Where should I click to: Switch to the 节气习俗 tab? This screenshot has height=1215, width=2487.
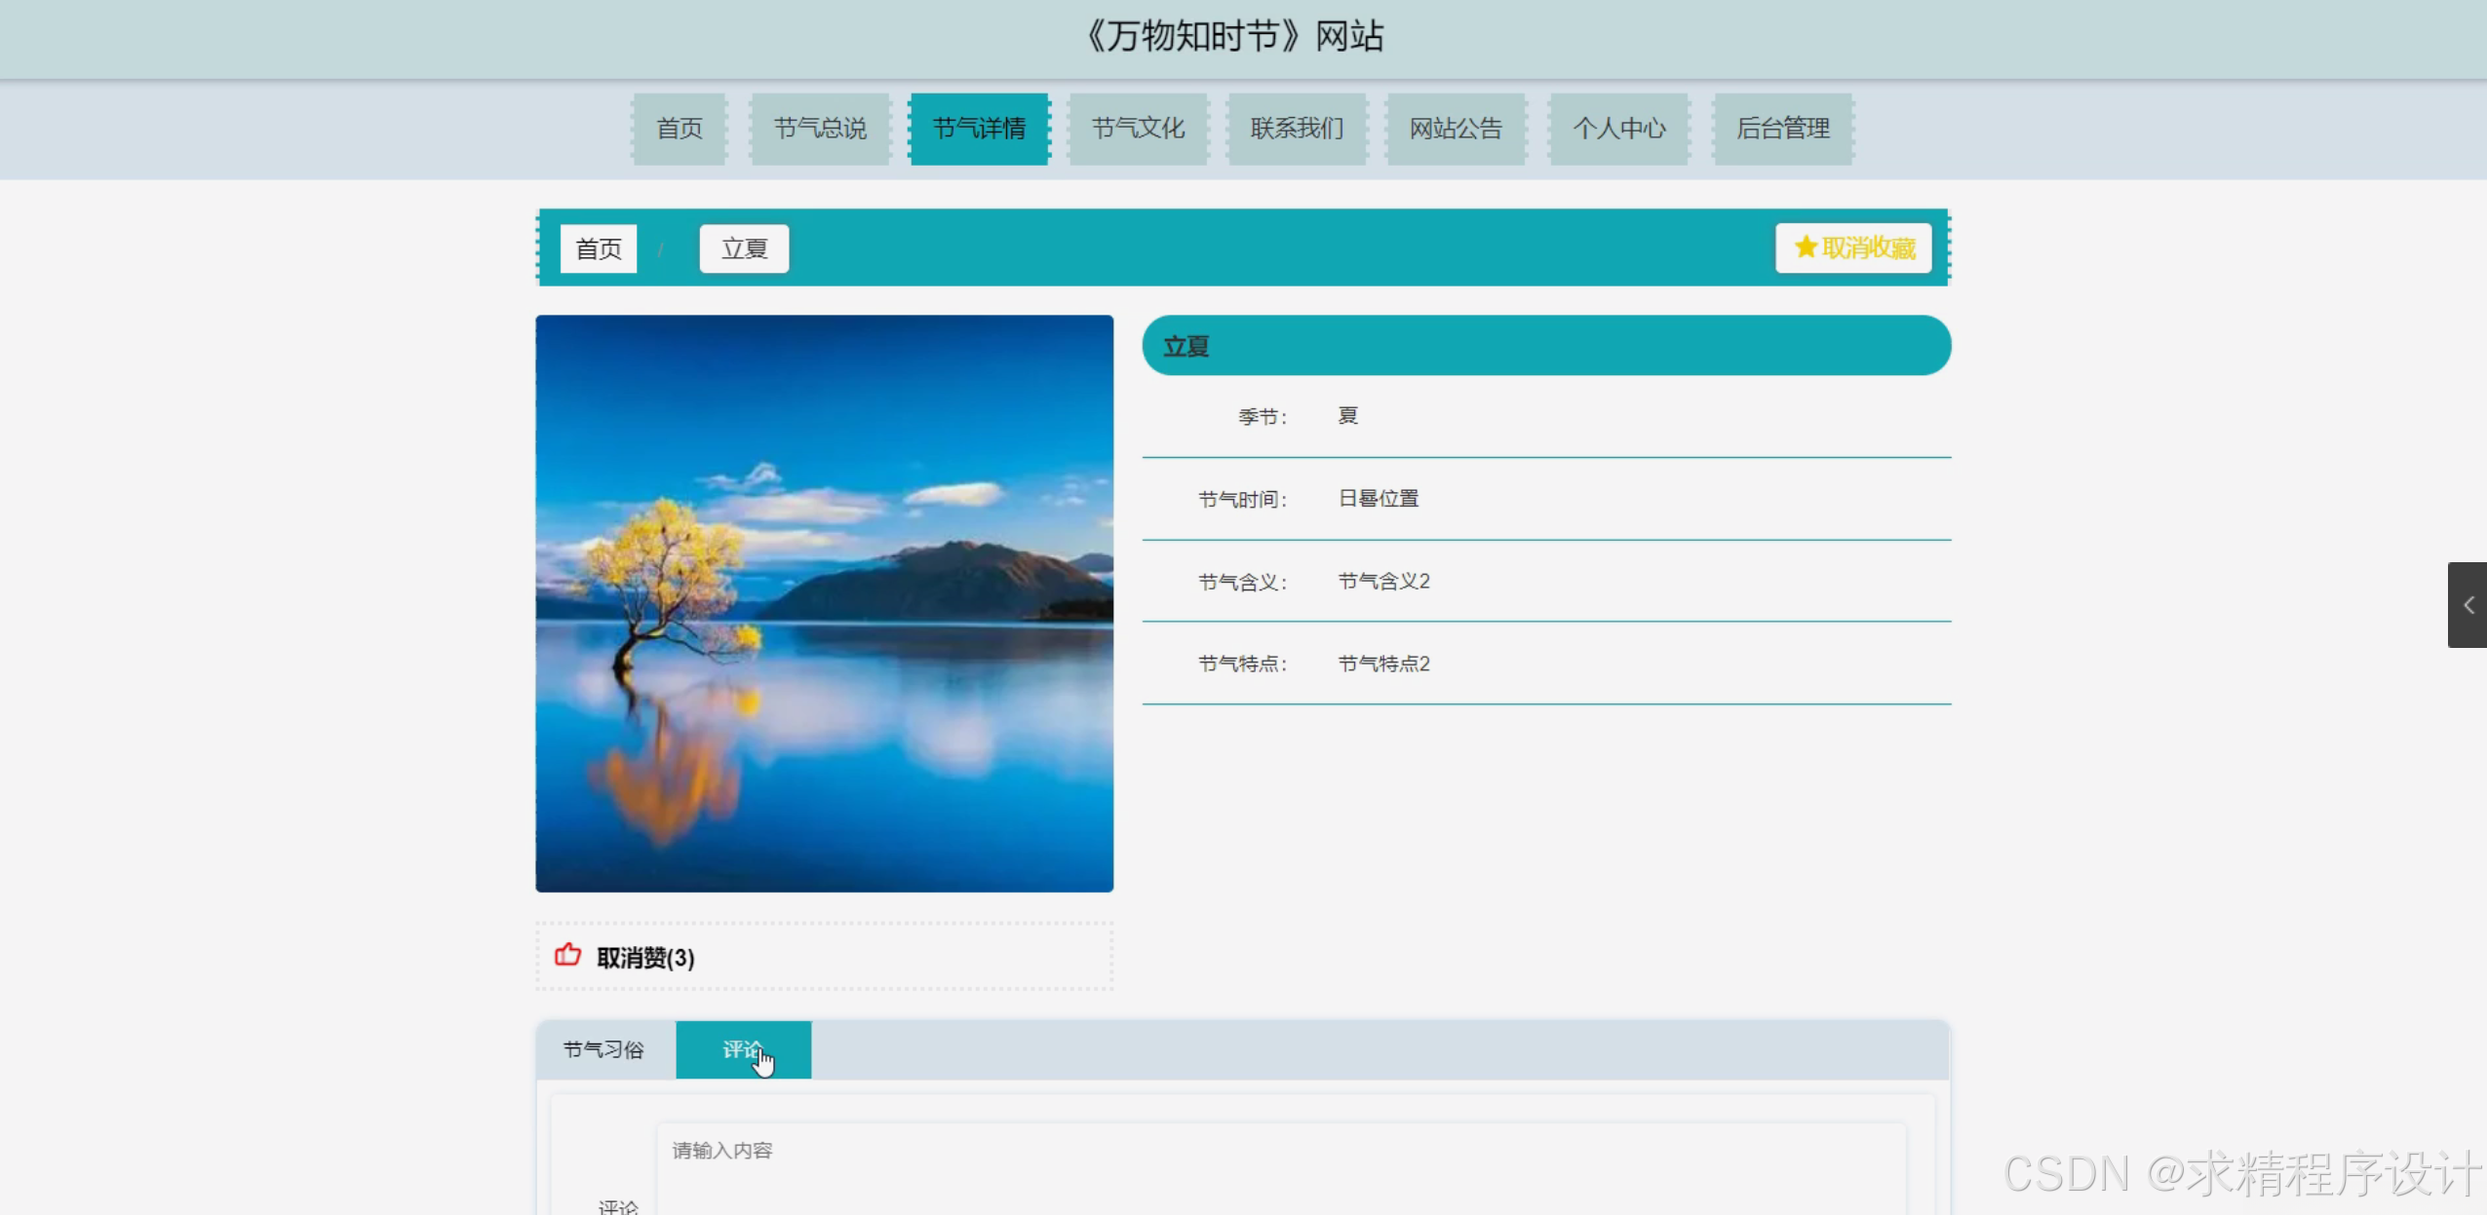pos(603,1049)
